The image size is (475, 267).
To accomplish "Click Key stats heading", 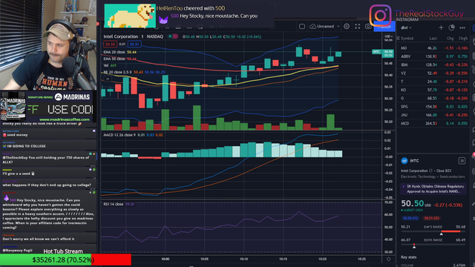I will point(409,257).
